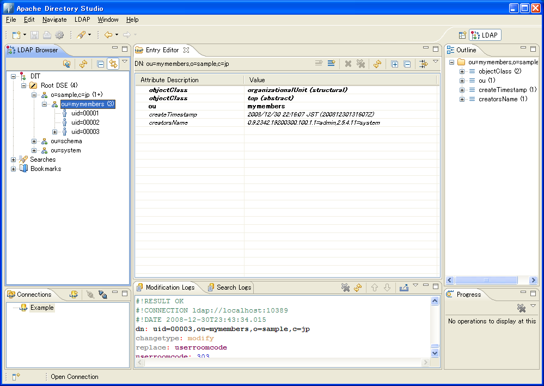The image size is (544, 386).
Task: Reload attributes in the Entry Editor
Action: click(x=377, y=64)
